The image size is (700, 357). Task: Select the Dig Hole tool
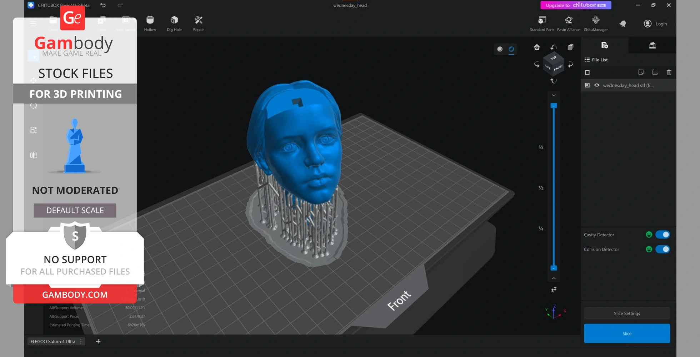tap(174, 24)
